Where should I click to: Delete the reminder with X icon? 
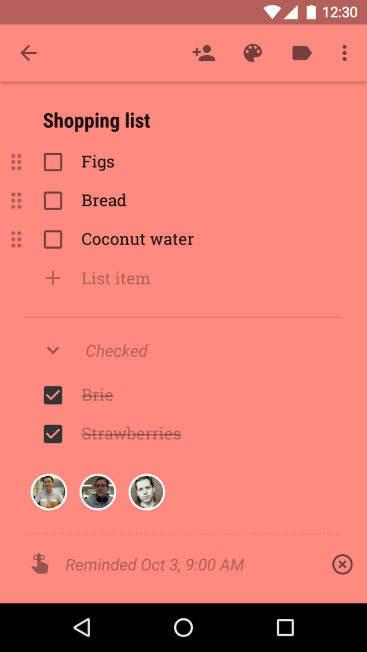coord(342,564)
